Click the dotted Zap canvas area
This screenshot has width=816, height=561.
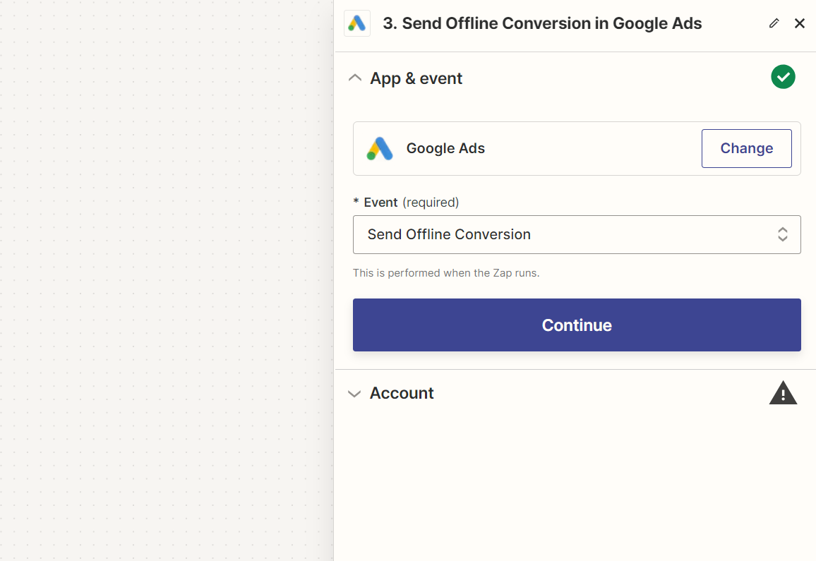[x=166, y=282]
